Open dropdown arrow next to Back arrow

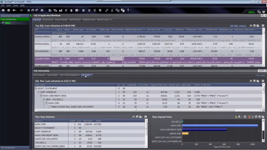tap(16, 10)
